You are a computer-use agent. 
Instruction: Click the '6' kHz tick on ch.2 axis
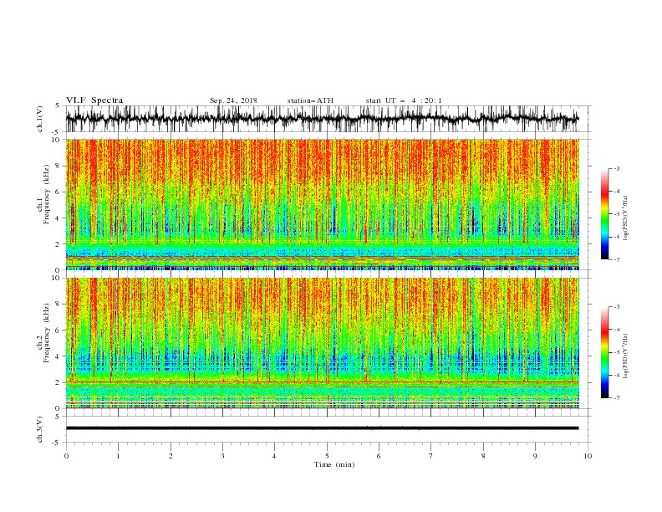pos(59,330)
